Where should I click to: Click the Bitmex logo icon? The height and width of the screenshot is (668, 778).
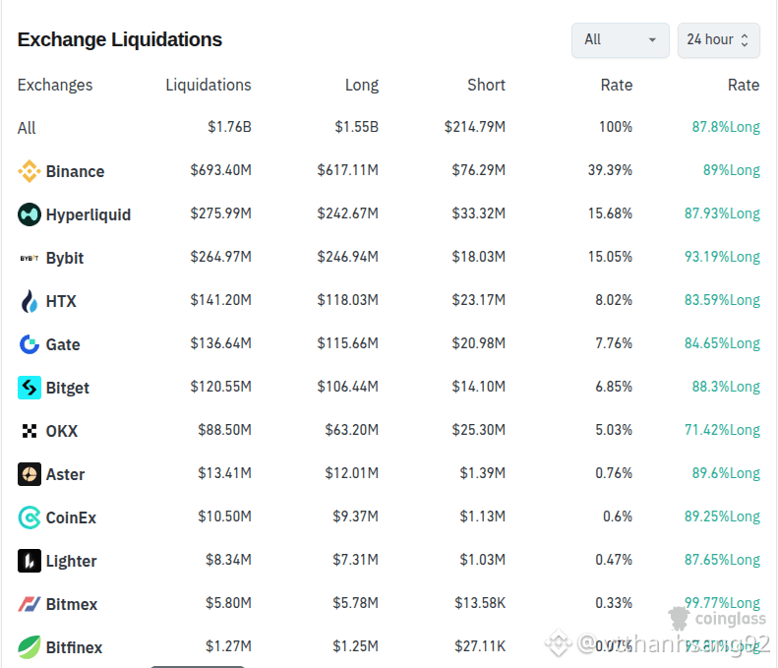pyautogui.click(x=30, y=604)
